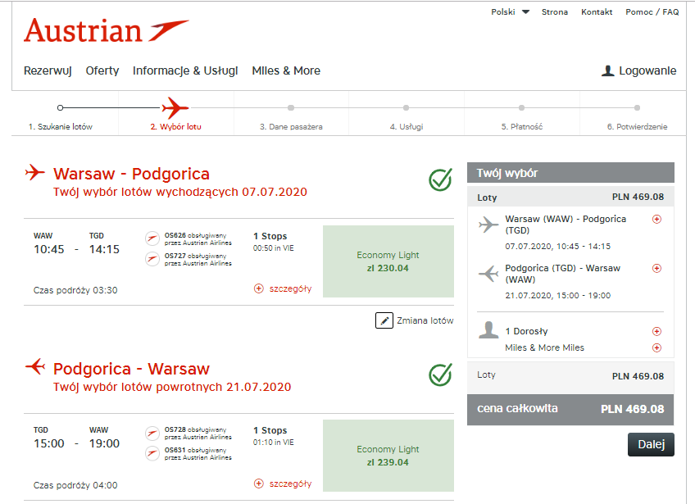Click the 1 Stops 00:50 in VIE text
Screen dimensions: 695x504
[274, 242]
